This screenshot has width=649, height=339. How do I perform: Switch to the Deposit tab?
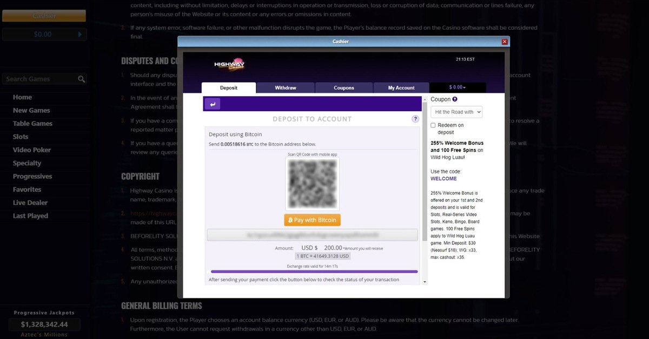[228, 87]
